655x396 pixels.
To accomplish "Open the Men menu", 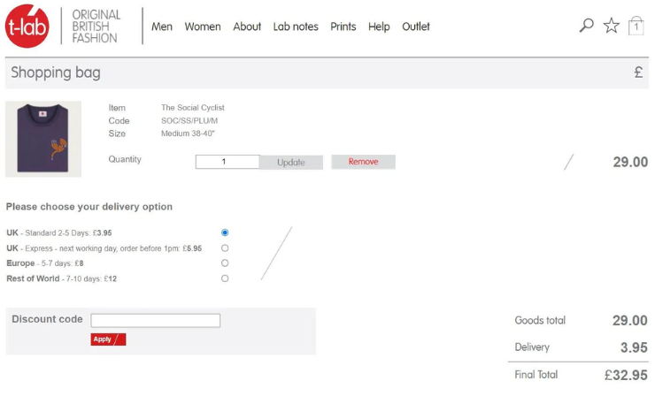I will pos(162,27).
